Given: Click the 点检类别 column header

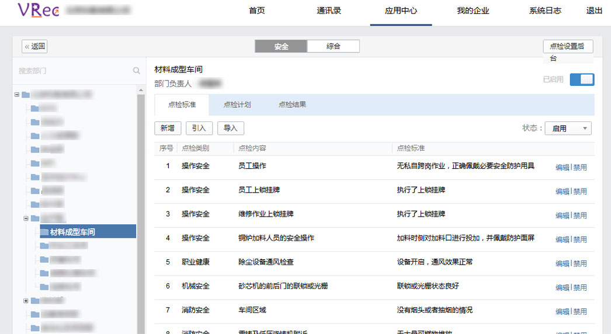Looking at the screenshot, I should [x=195, y=148].
